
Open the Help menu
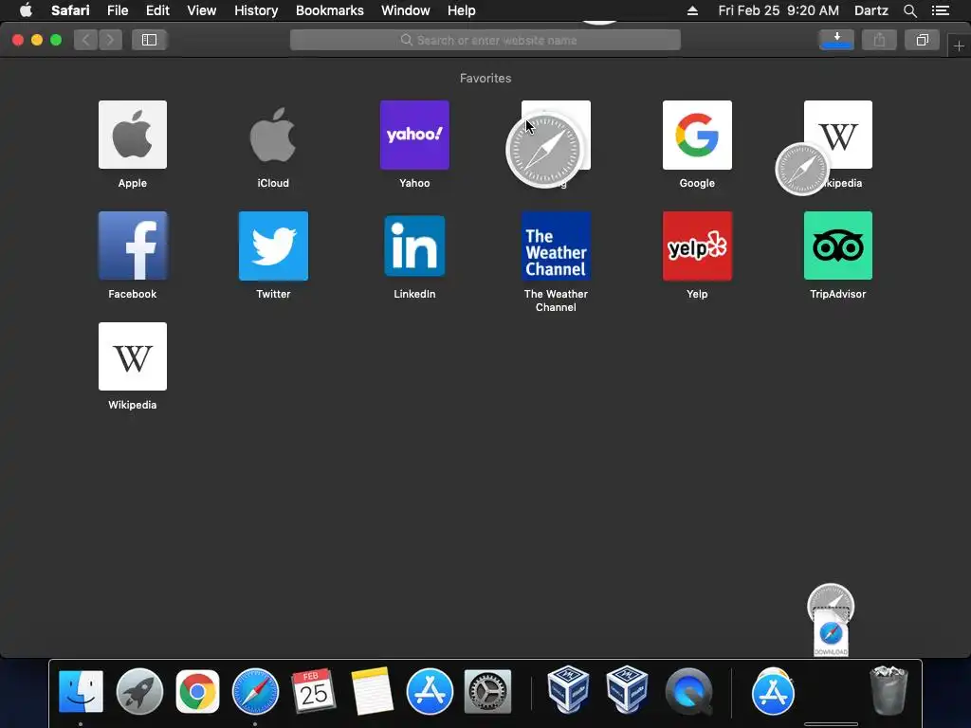(x=462, y=10)
